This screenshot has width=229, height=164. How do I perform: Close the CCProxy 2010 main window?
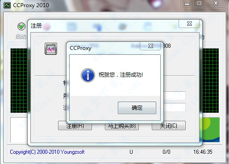(x=216, y=4)
